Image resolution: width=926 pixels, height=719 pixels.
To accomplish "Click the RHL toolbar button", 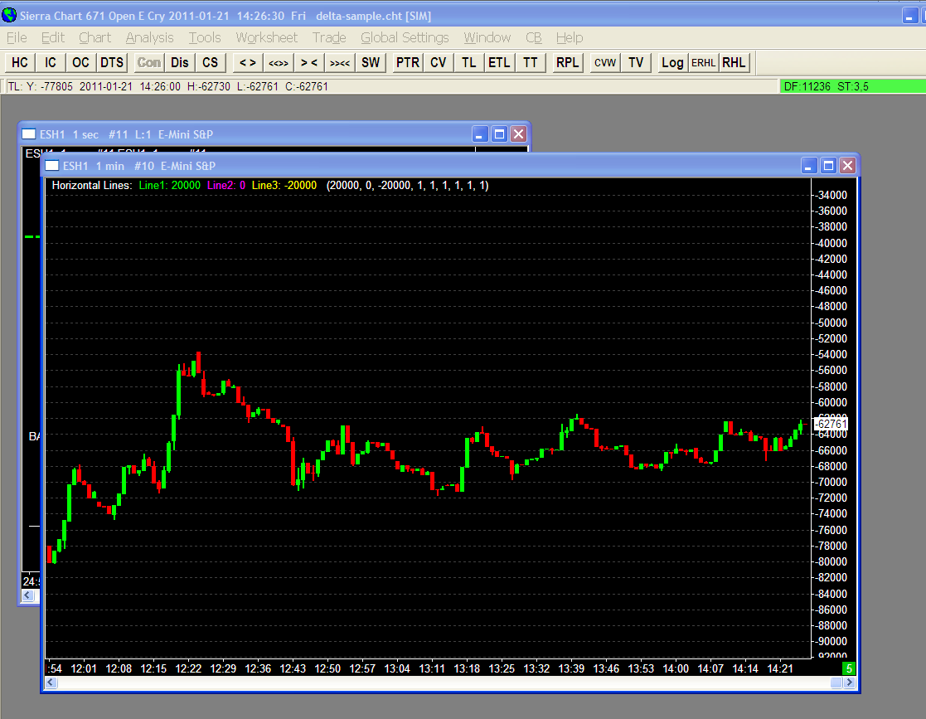I will click(x=734, y=63).
